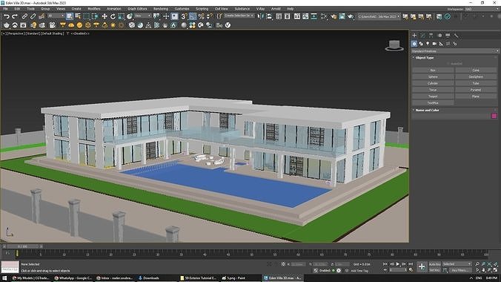Screen dimensions: 501x282
Task: Click the Plane primitive button
Action: [x=476, y=96]
